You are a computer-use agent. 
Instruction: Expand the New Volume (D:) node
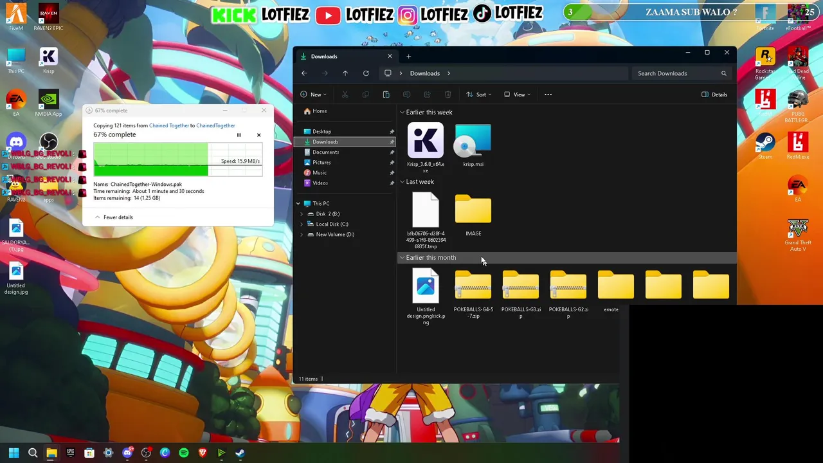(302, 235)
